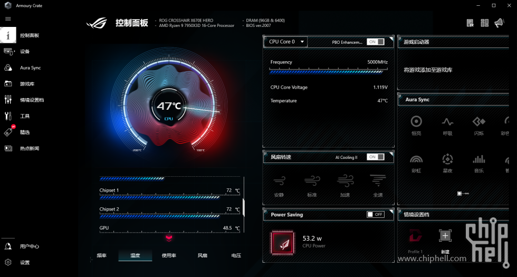Toggle PBO Enhancement switch

[376, 42]
